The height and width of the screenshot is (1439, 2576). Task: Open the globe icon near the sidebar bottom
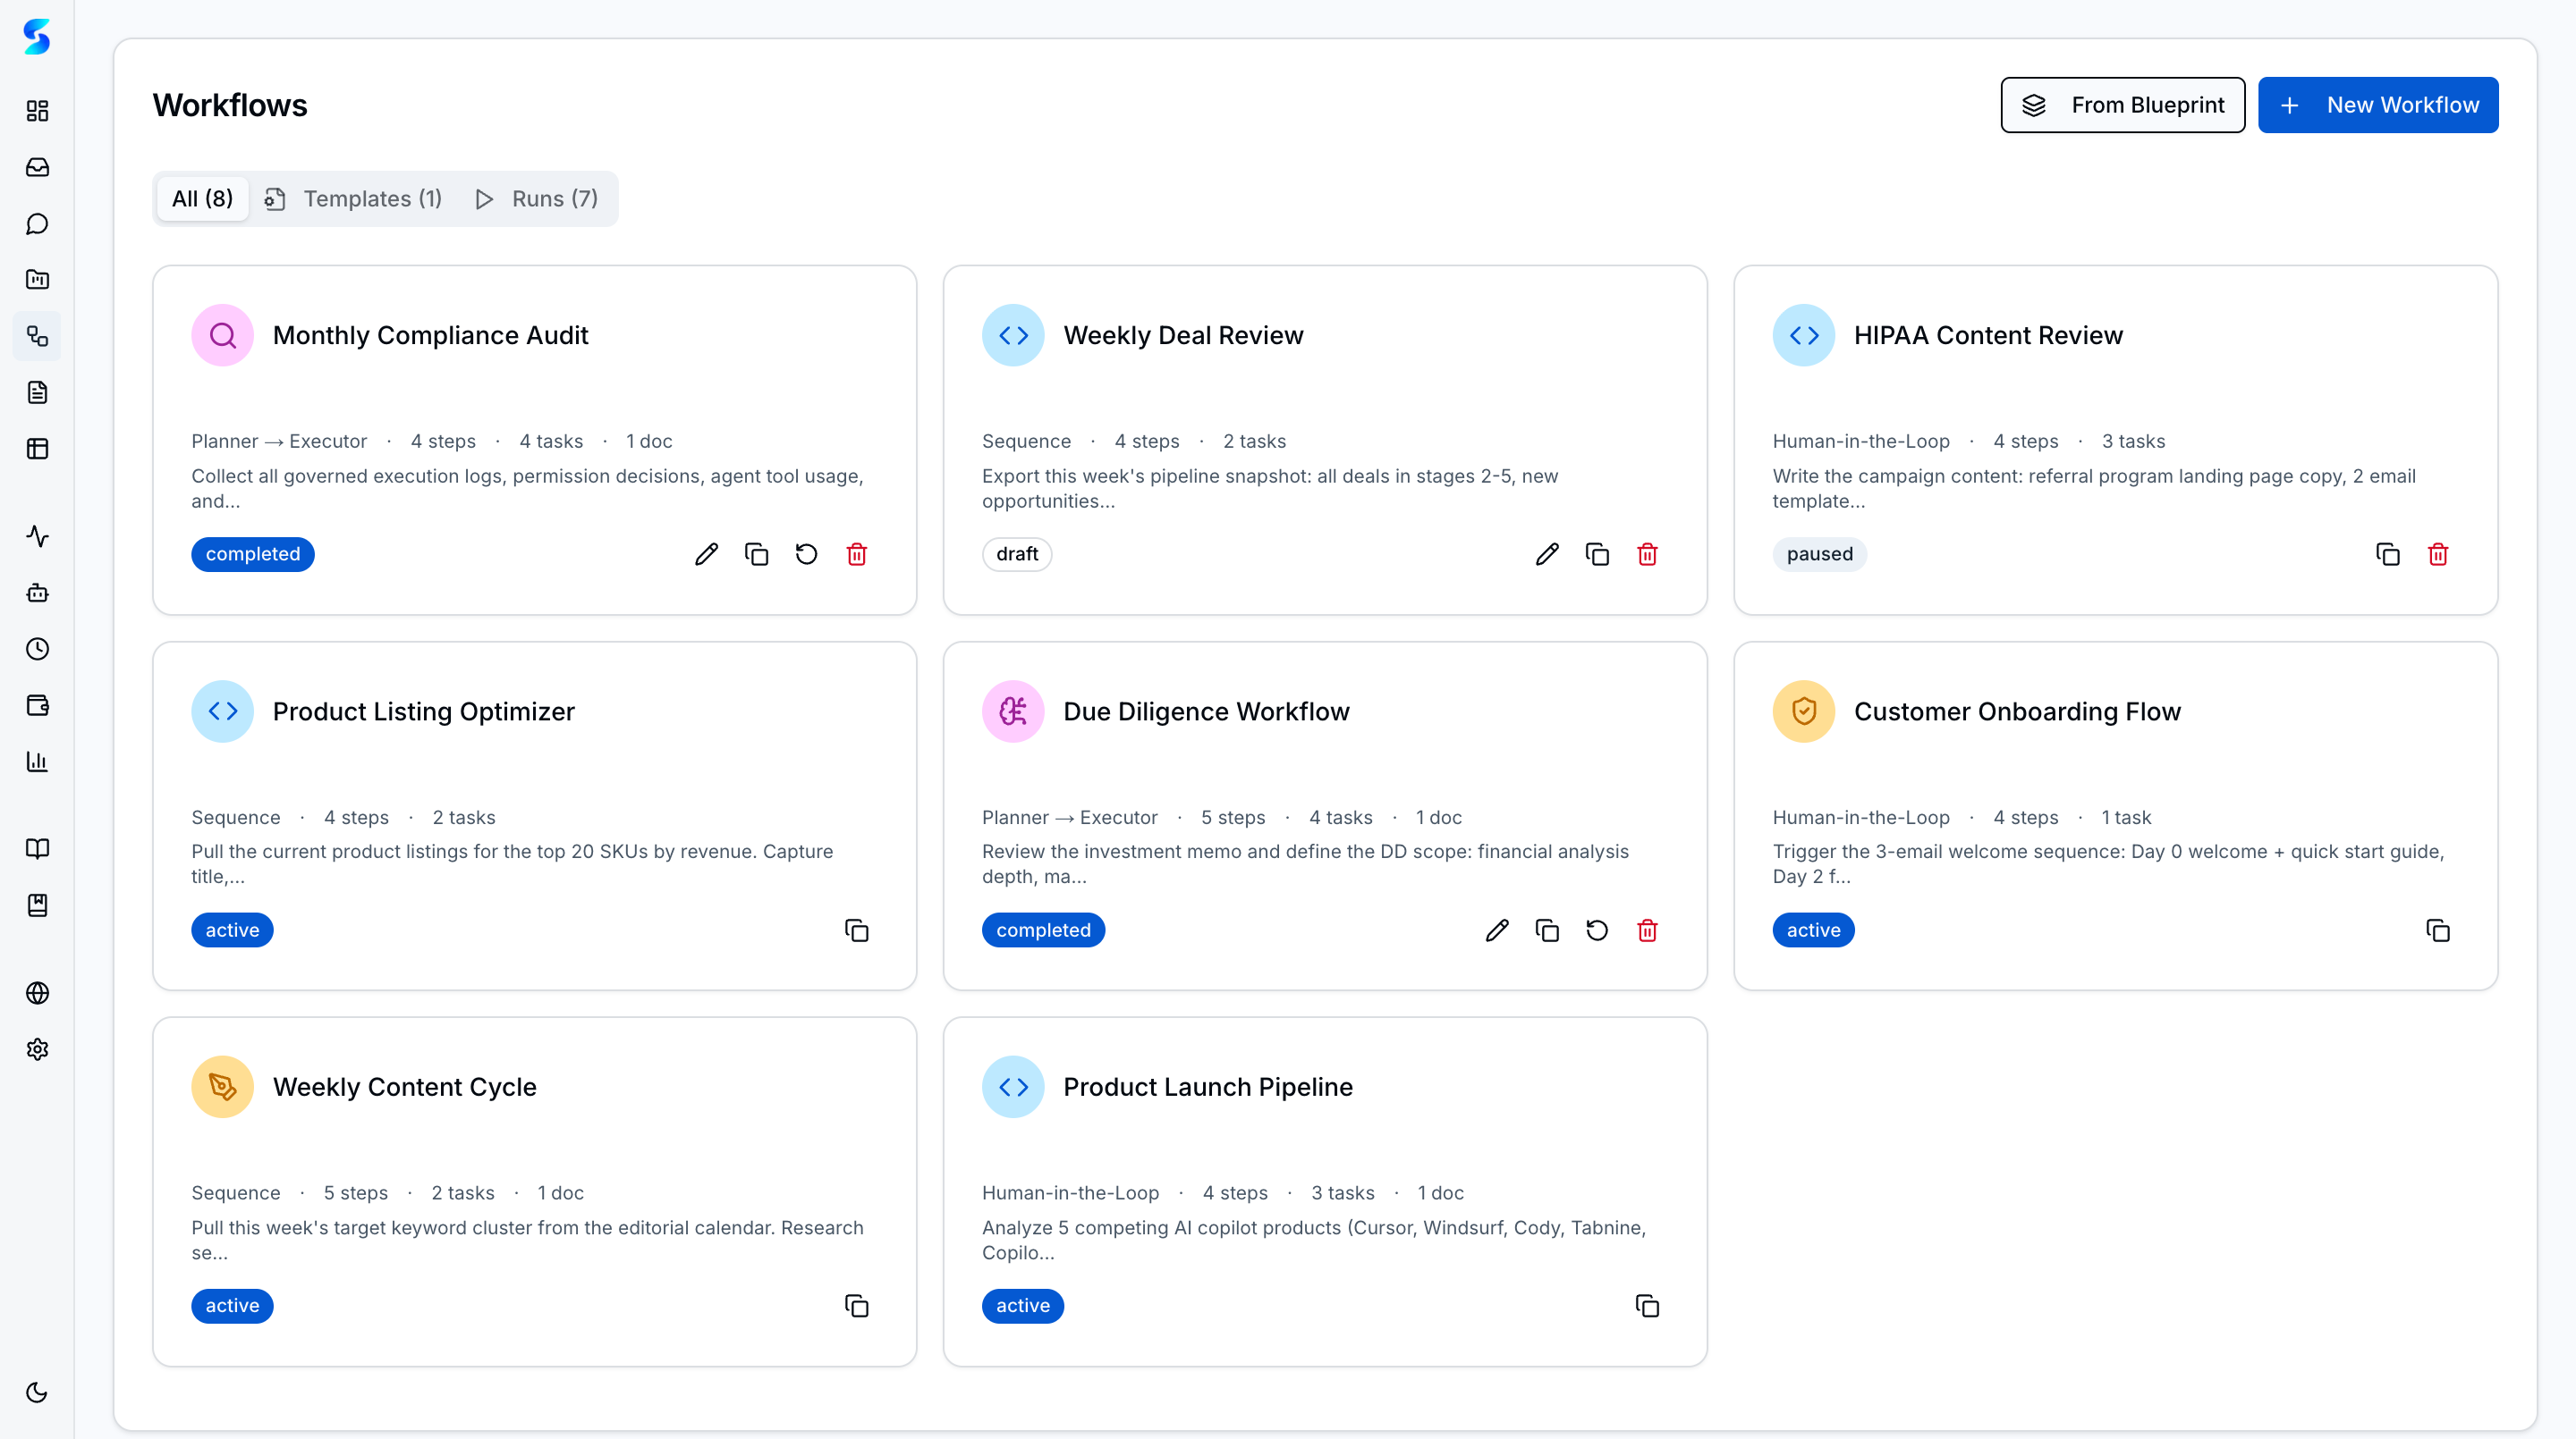point(37,992)
